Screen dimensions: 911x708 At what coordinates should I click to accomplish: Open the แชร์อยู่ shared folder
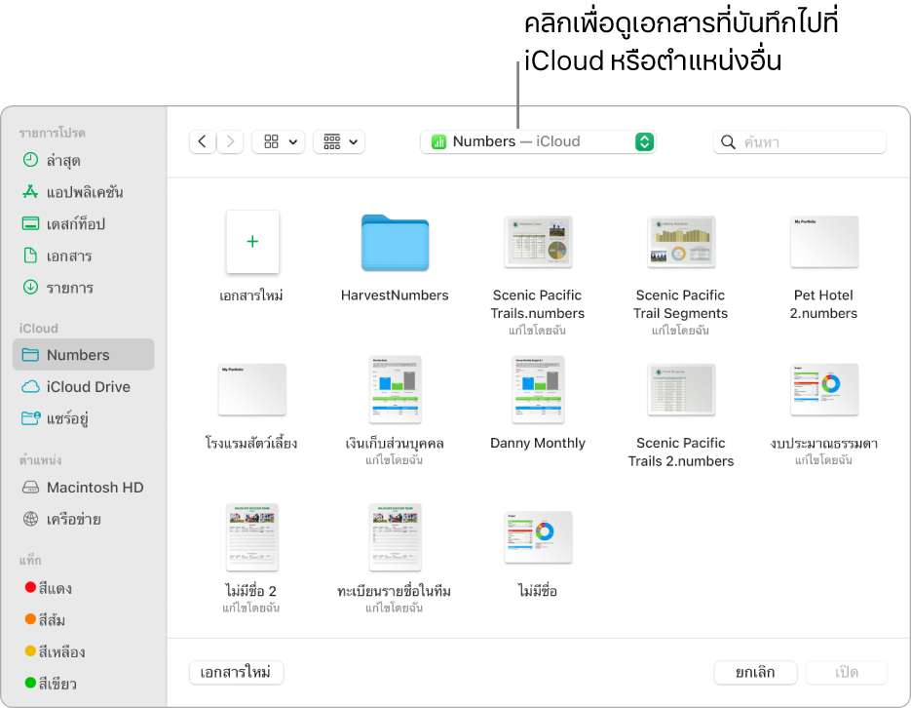point(83,418)
